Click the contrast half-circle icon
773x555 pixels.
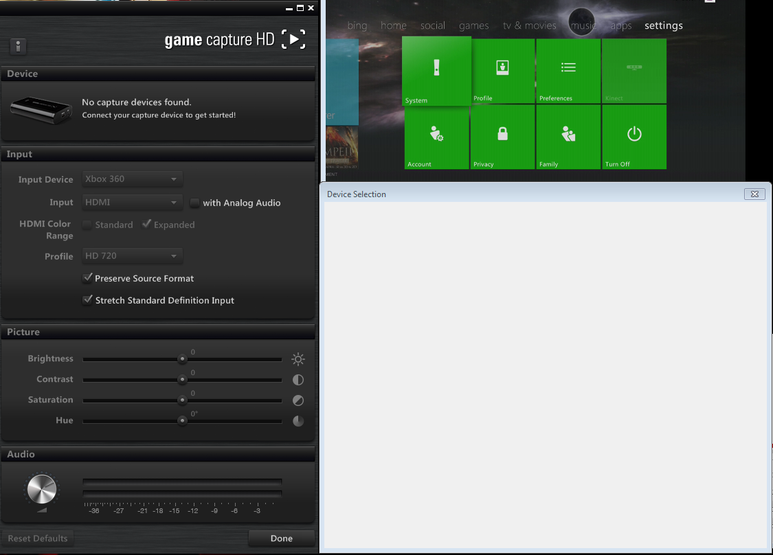pos(298,380)
